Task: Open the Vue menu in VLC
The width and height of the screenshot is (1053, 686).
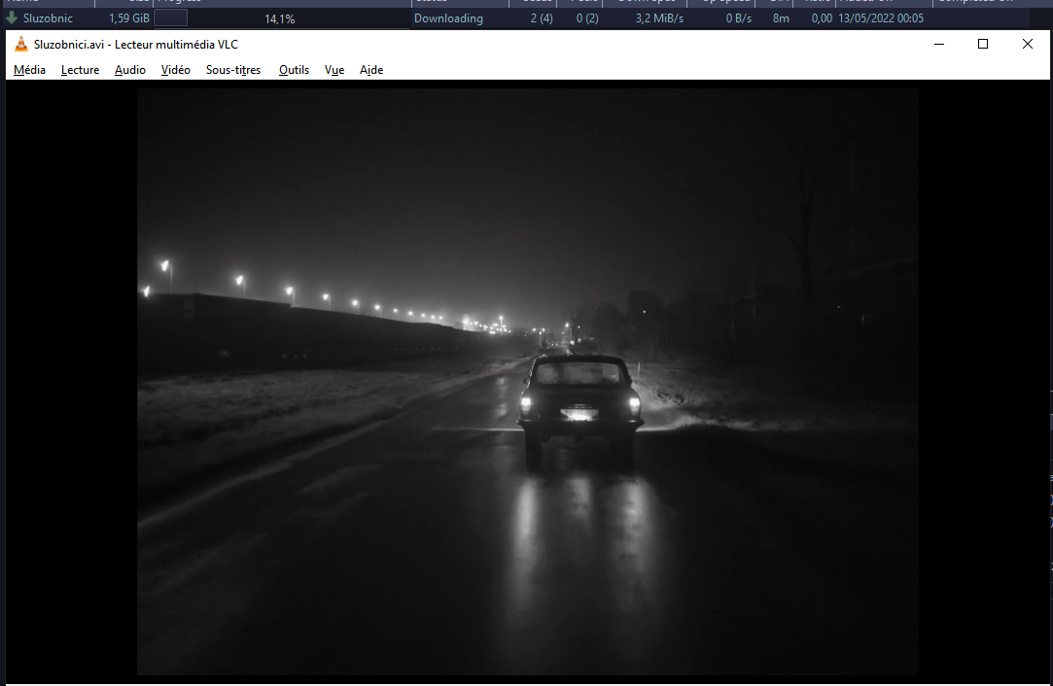Action: pos(333,70)
